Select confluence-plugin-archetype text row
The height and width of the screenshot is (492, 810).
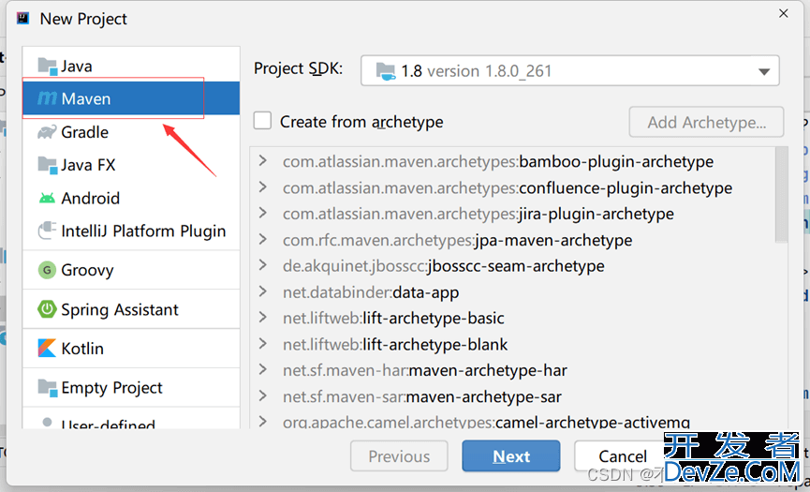pos(508,187)
